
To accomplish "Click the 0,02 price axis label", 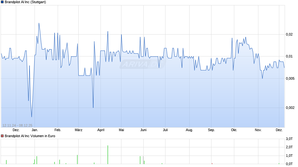I will click(x=289, y=35).
